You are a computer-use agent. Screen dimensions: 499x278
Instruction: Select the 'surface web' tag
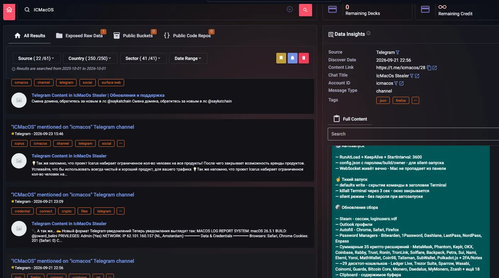coord(111,83)
